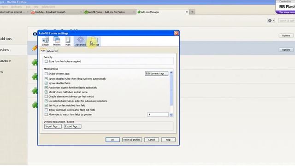
Task: Open the Simple settings pane icon
Action: pos(46,41)
